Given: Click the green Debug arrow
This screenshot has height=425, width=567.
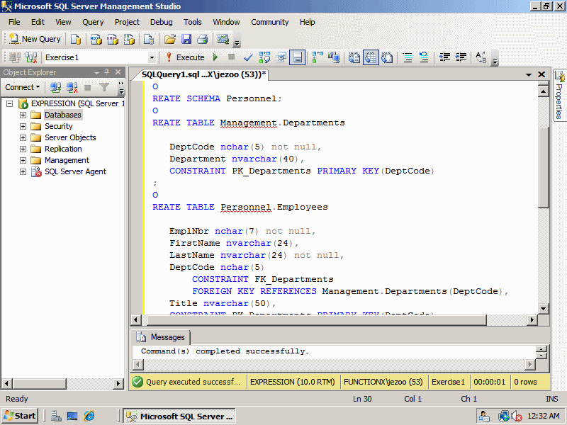Looking at the screenshot, I should click(215, 57).
